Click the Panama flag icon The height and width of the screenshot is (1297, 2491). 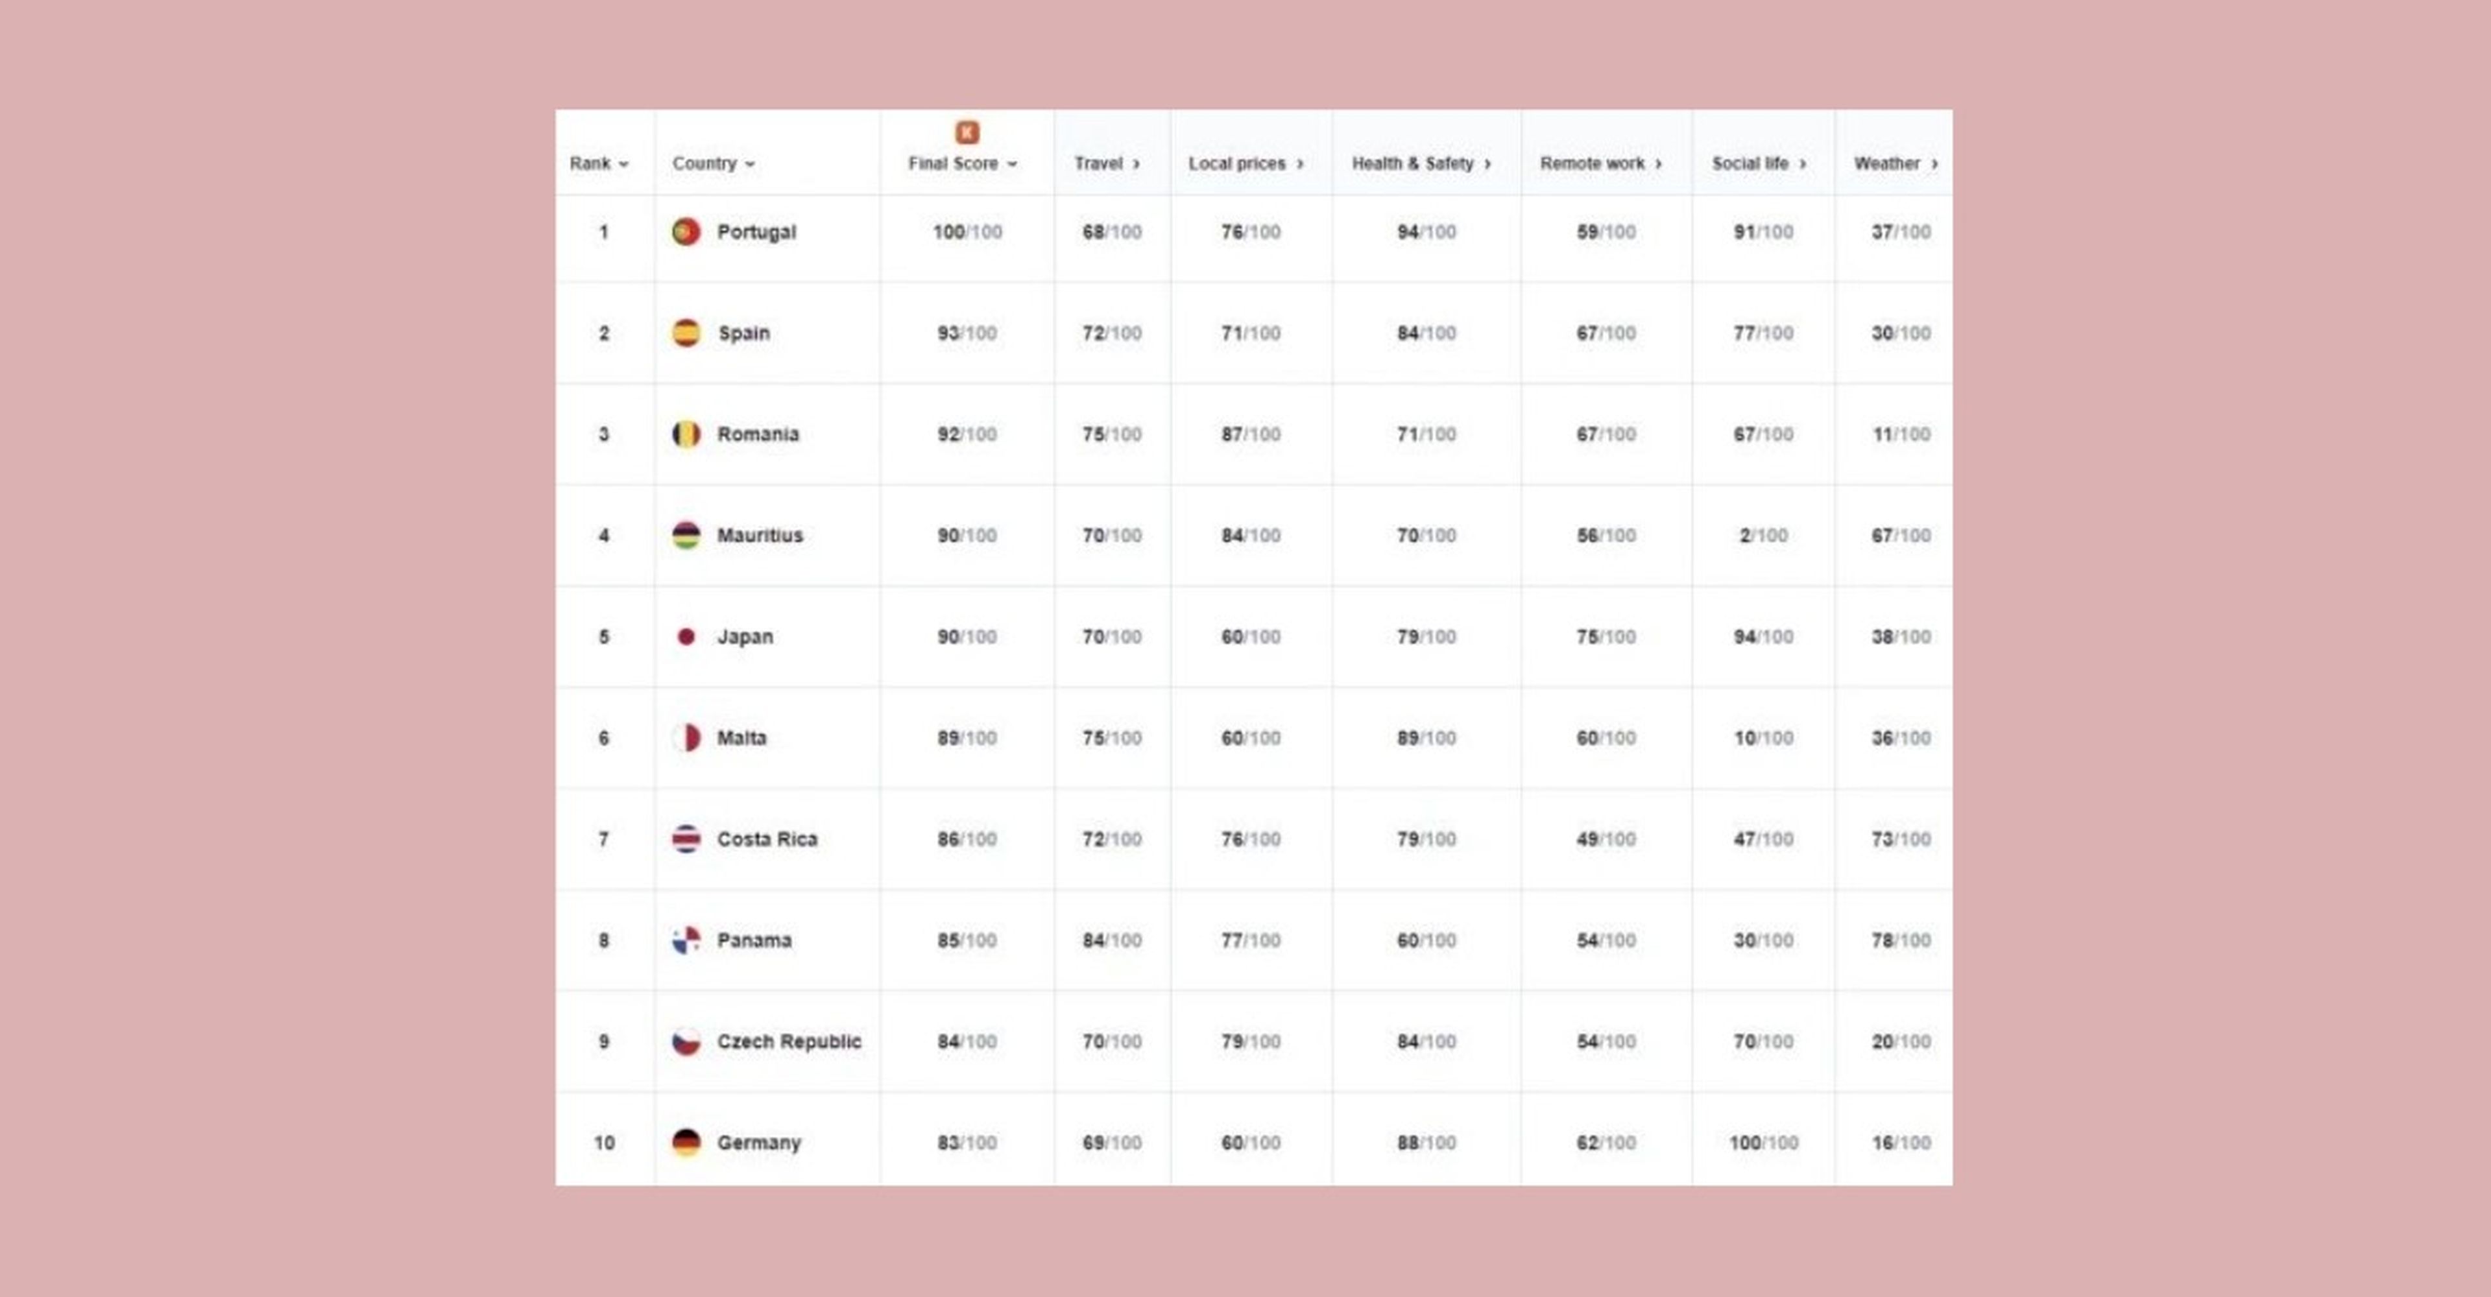686,940
